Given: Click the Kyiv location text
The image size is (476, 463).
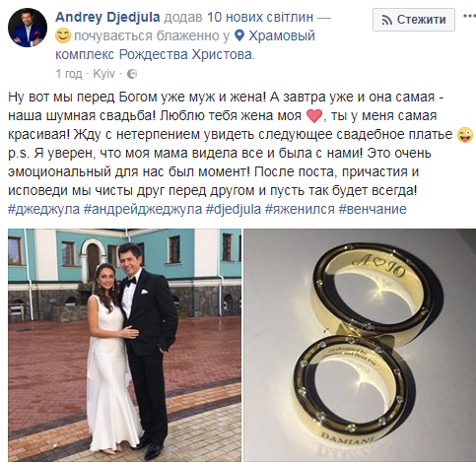Looking at the screenshot, I should click(103, 74).
